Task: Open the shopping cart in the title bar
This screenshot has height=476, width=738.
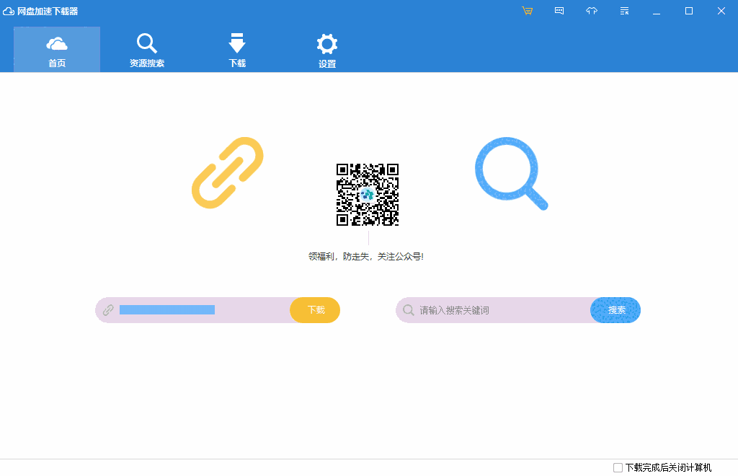Action: [x=527, y=11]
